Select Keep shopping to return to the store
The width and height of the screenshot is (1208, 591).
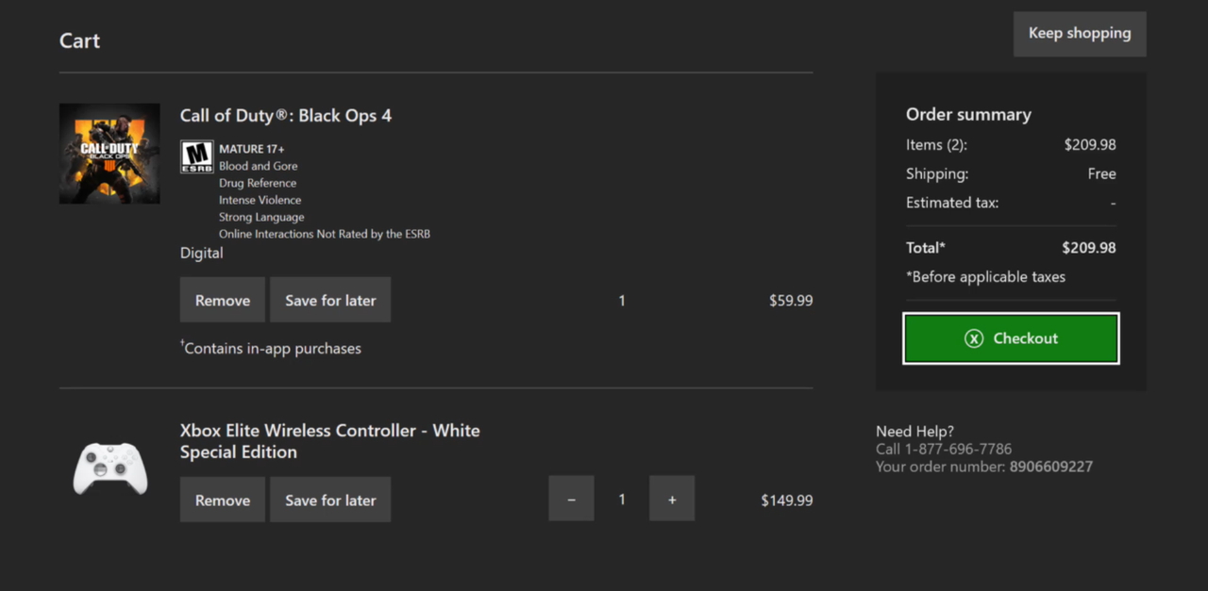coord(1079,33)
